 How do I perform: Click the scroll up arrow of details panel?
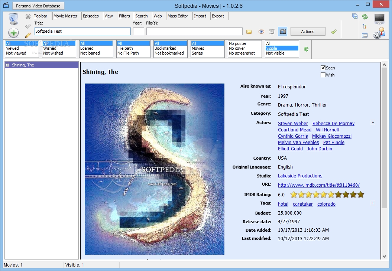point(385,65)
